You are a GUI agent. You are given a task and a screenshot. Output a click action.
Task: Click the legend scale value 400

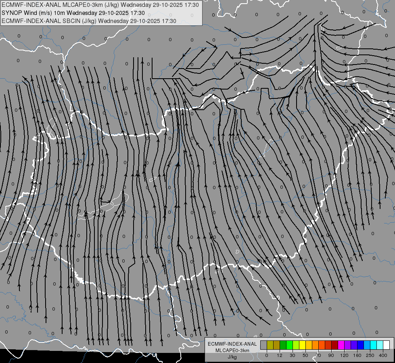tap(383, 355)
